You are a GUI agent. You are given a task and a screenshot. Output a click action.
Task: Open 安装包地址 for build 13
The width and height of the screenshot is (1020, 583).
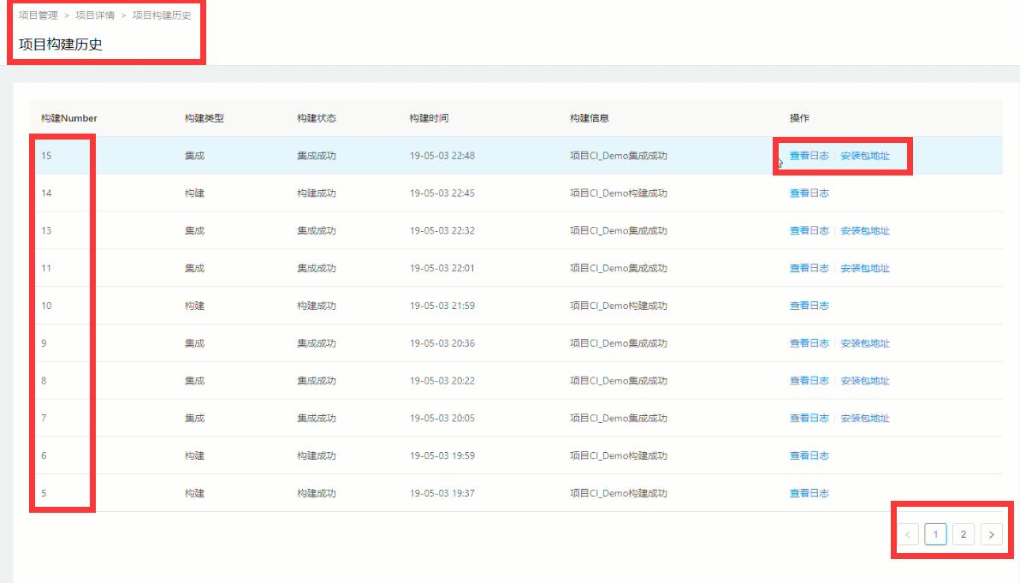point(865,230)
